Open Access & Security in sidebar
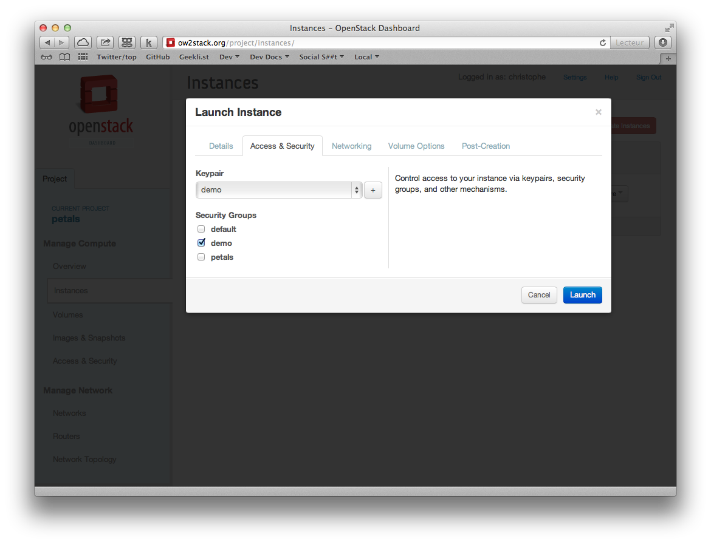 (x=85, y=361)
